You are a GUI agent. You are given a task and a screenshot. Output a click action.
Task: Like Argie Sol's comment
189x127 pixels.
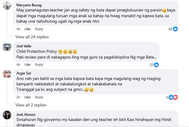[27, 97]
